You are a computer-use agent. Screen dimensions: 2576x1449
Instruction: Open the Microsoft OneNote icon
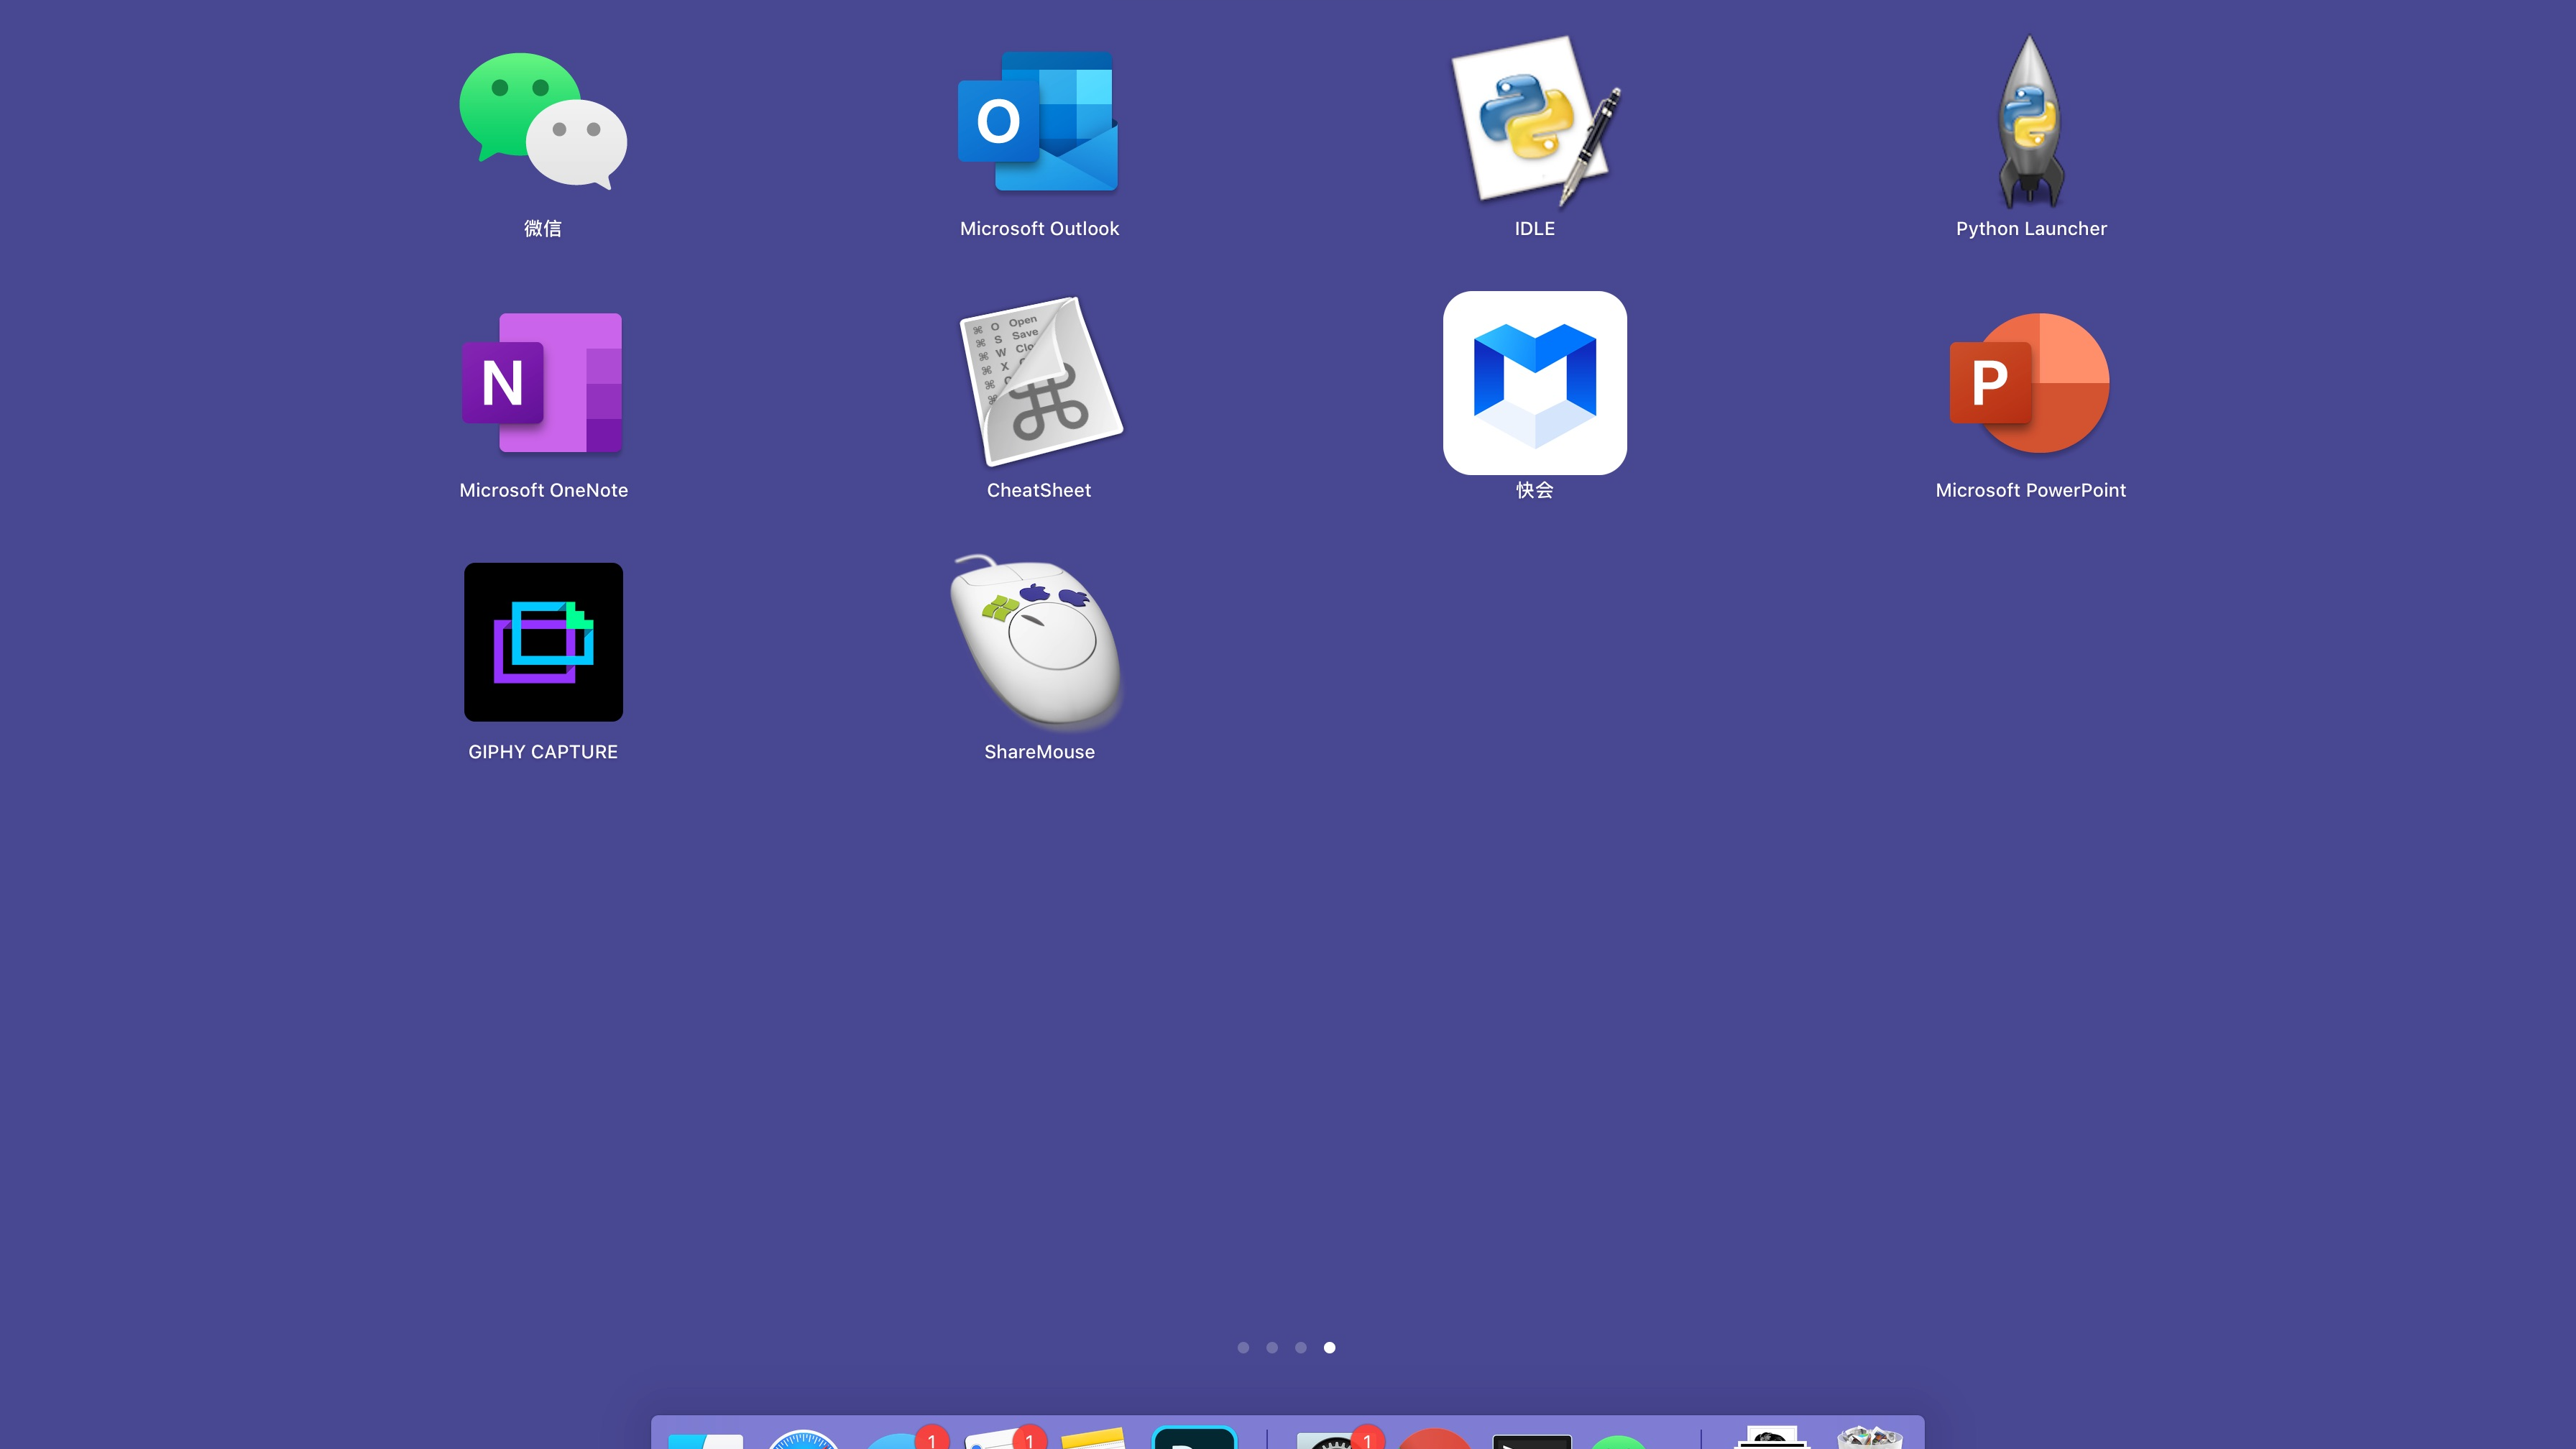[543, 383]
